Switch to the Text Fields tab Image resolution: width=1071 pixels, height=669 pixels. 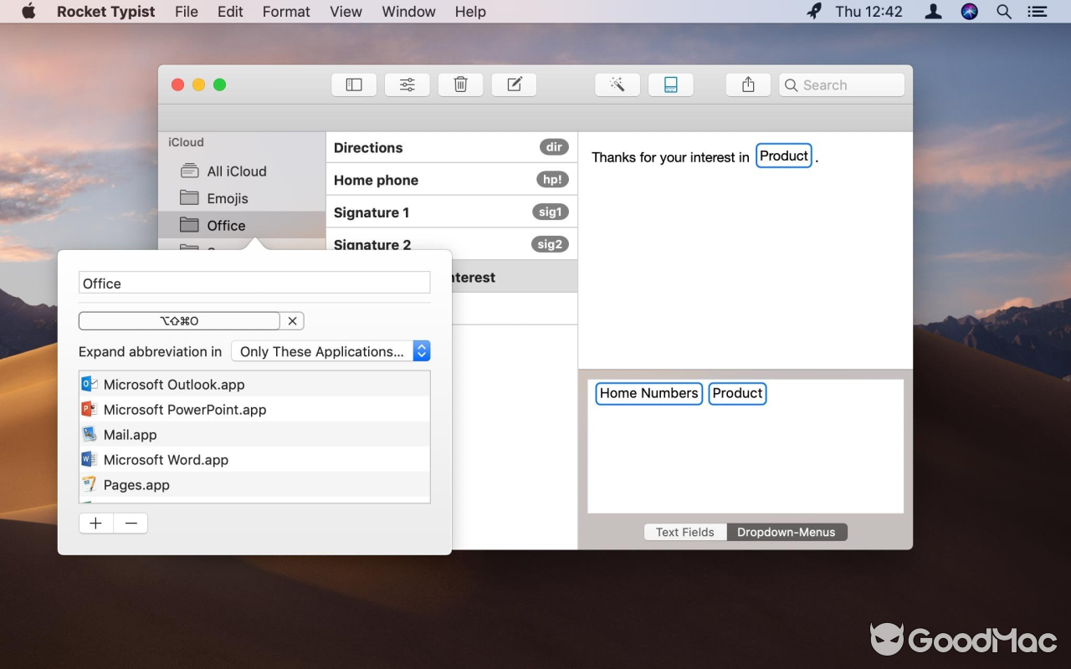tap(684, 532)
